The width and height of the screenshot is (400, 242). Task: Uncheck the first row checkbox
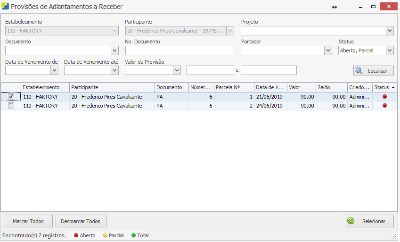pyautogui.click(x=11, y=97)
